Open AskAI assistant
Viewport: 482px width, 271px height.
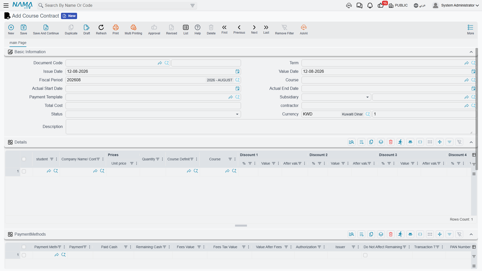click(x=304, y=30)
